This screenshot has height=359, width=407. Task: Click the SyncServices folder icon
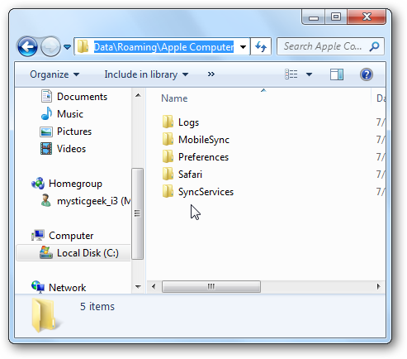tap(168, 191)
